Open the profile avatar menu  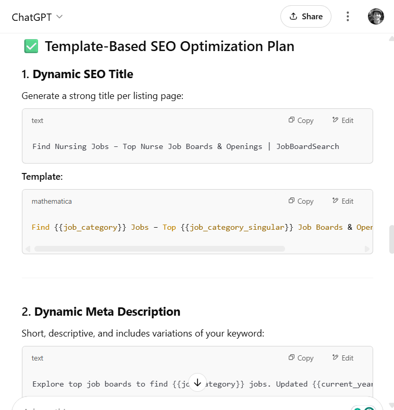[376, 17]
